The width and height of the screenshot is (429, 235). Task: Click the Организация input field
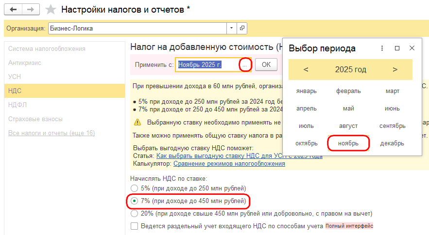[x=137, y=28]
